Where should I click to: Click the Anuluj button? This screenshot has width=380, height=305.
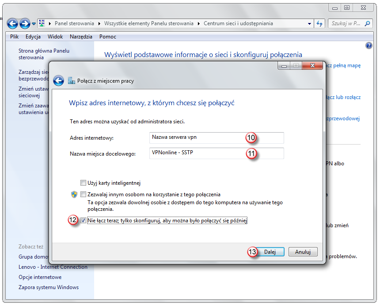303,252
